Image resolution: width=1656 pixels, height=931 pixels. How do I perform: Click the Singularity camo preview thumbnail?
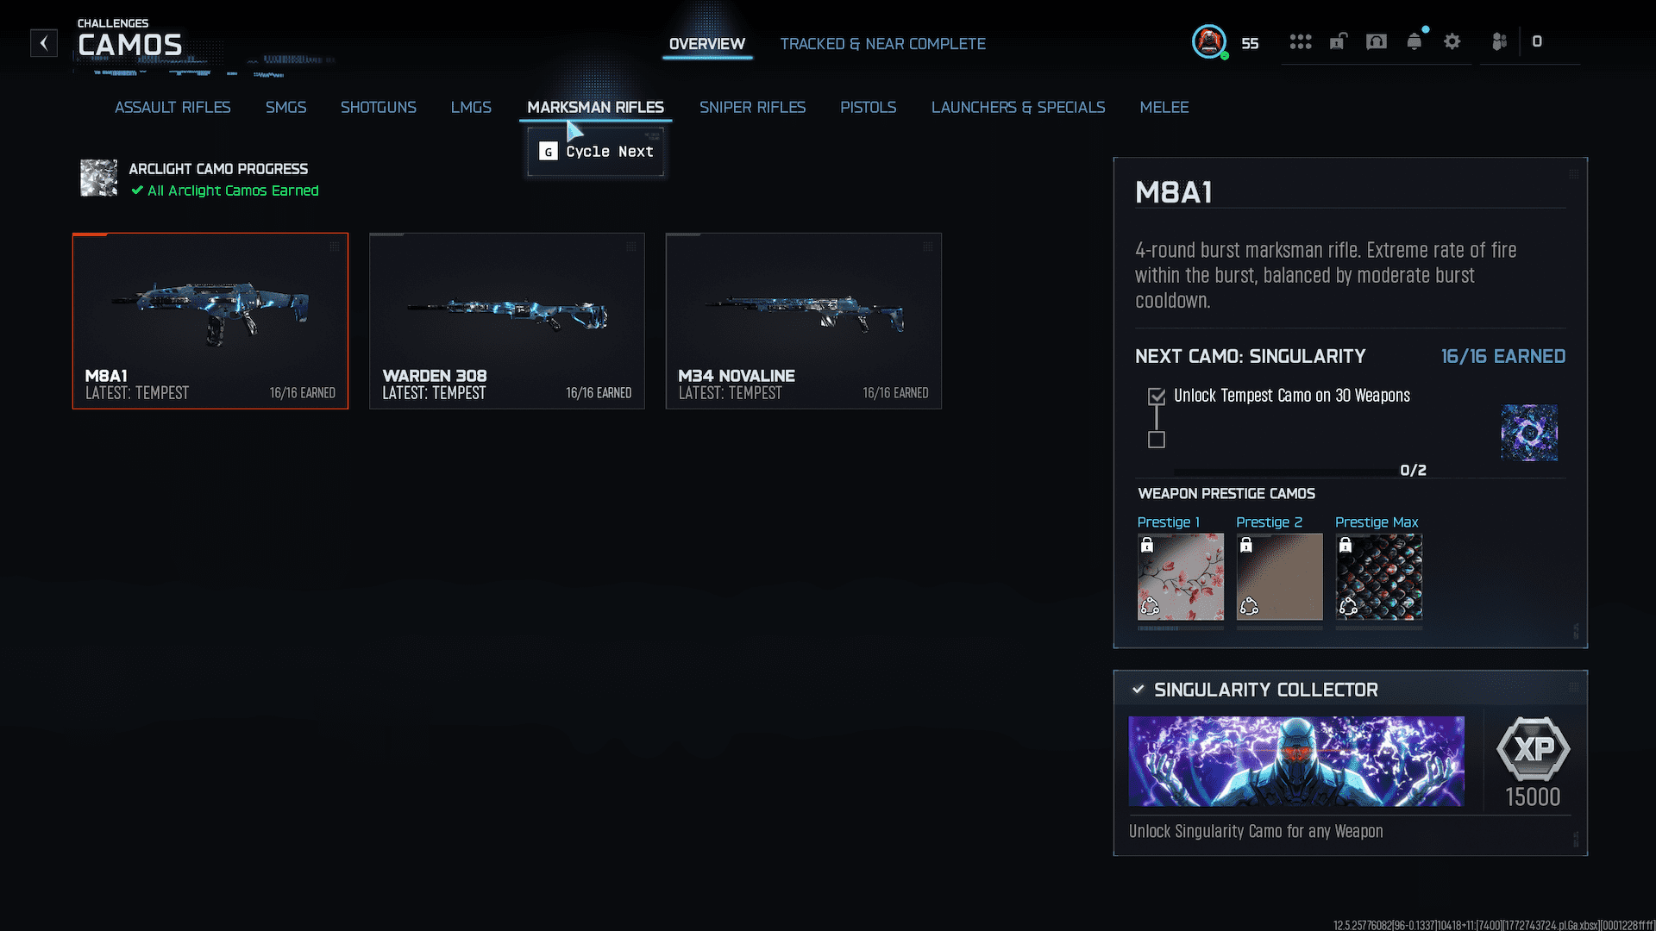tap(1528, 433)
